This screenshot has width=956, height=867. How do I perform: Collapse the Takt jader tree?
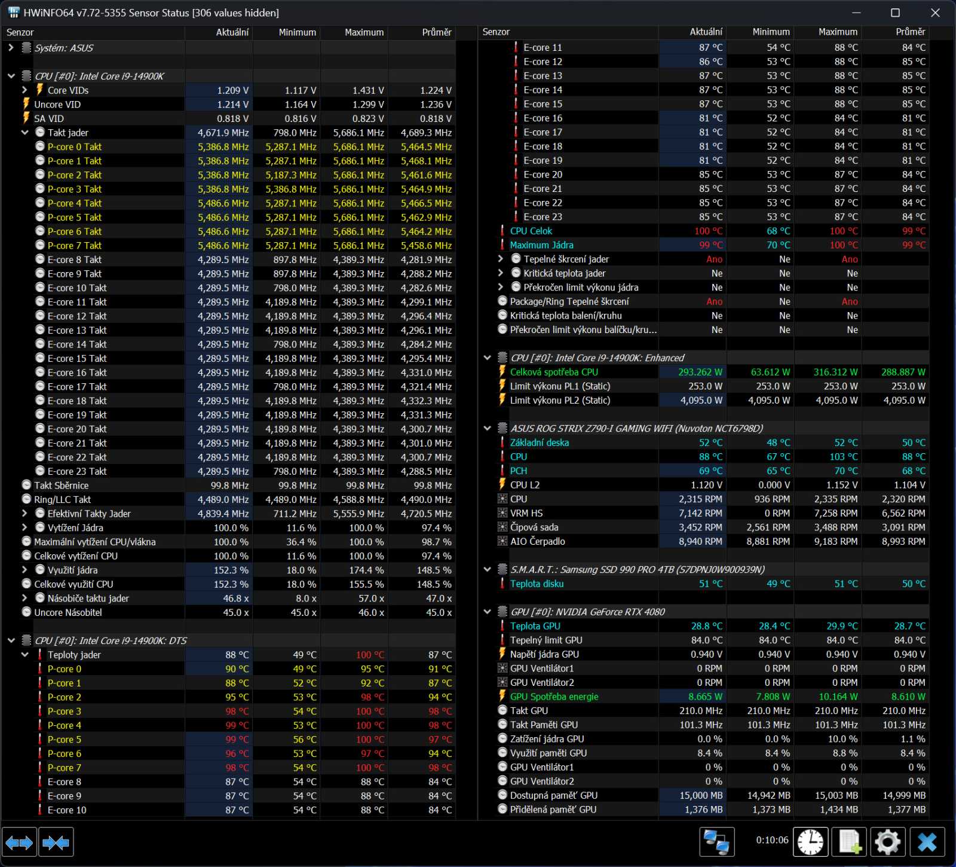[24, 132]
